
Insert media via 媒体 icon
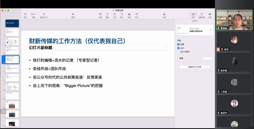pyautogui.click(x=129, y=14)
